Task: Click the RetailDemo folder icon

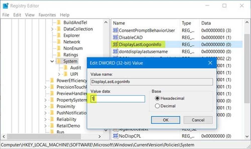Action: click(x=52, y=126)
